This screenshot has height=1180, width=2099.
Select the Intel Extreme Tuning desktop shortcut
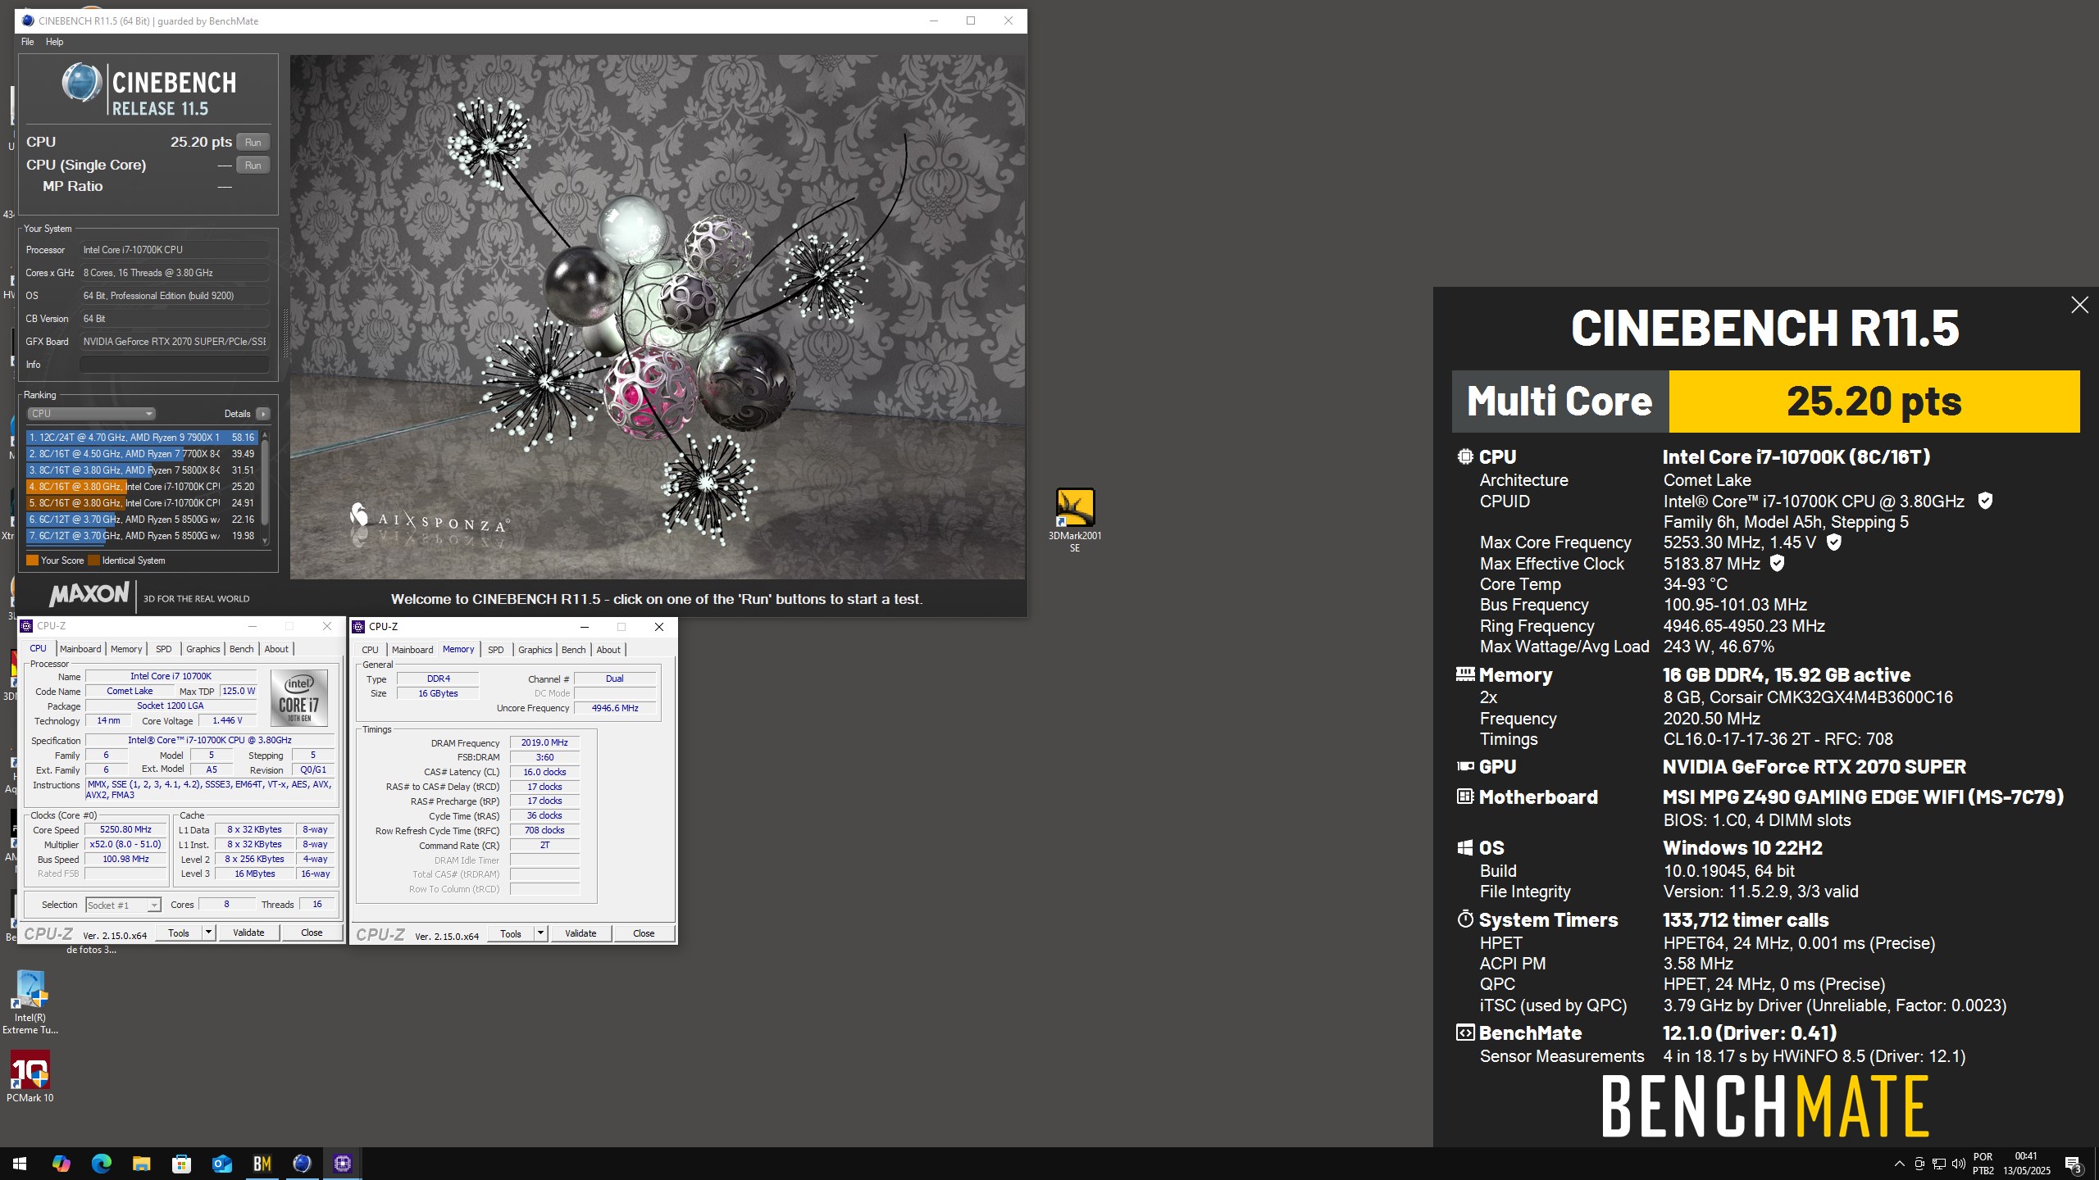click(x=30, y=1002)
